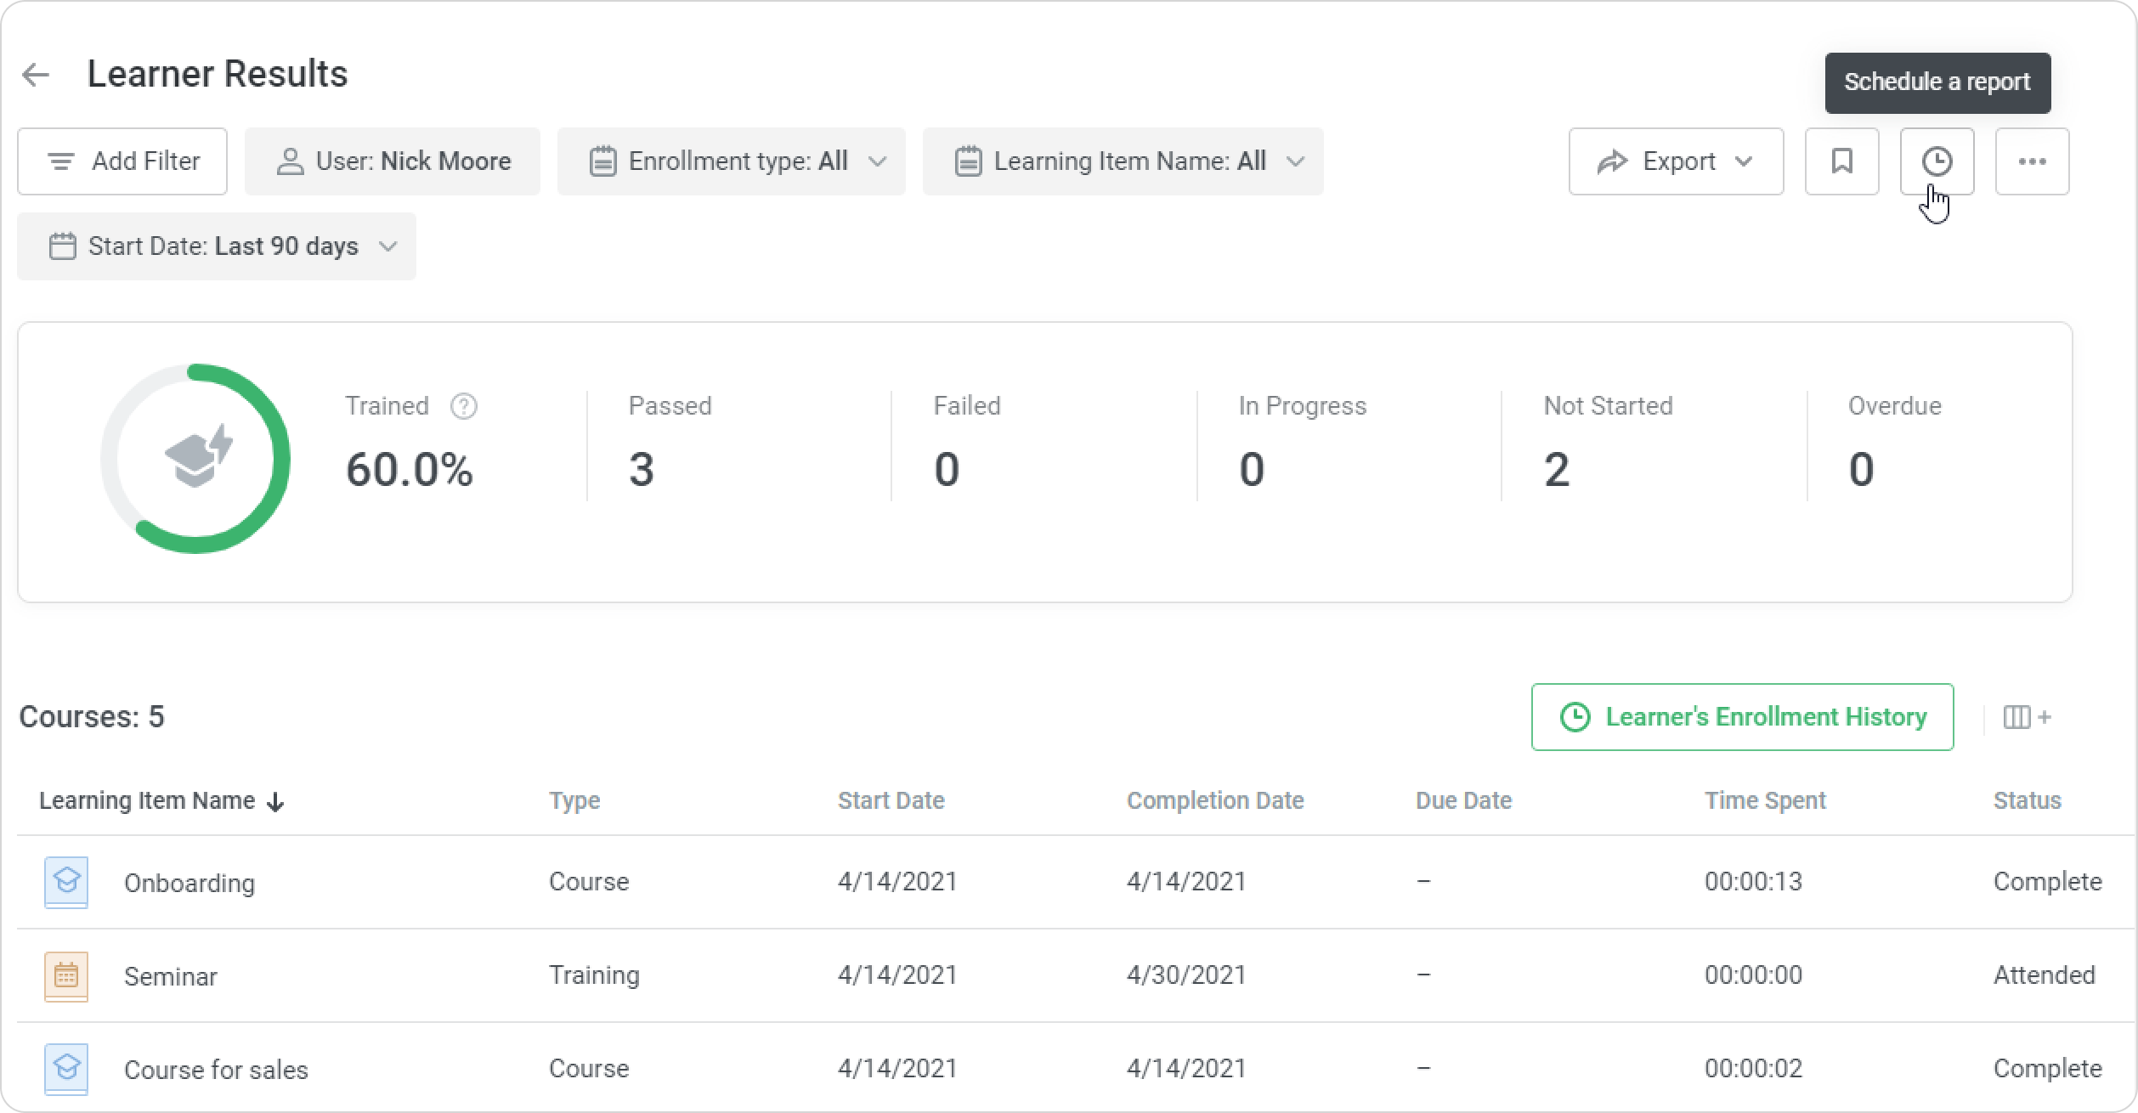Viewport: 2138px width, 1113px height.
Task: Open Learner's Enrollment History
Action: [1742, 717]
